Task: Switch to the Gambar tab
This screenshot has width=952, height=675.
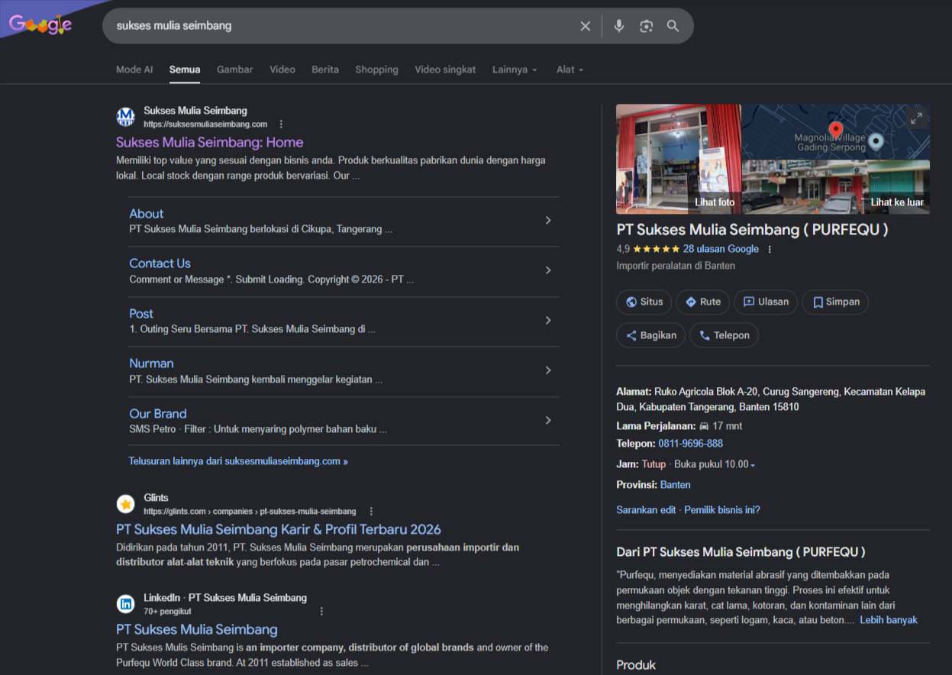Action: pyautogui.click(x=235, y=69)
